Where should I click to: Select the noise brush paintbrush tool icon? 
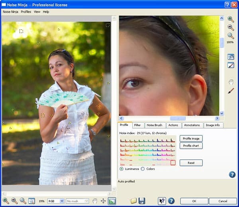click(x=231, y=91)
